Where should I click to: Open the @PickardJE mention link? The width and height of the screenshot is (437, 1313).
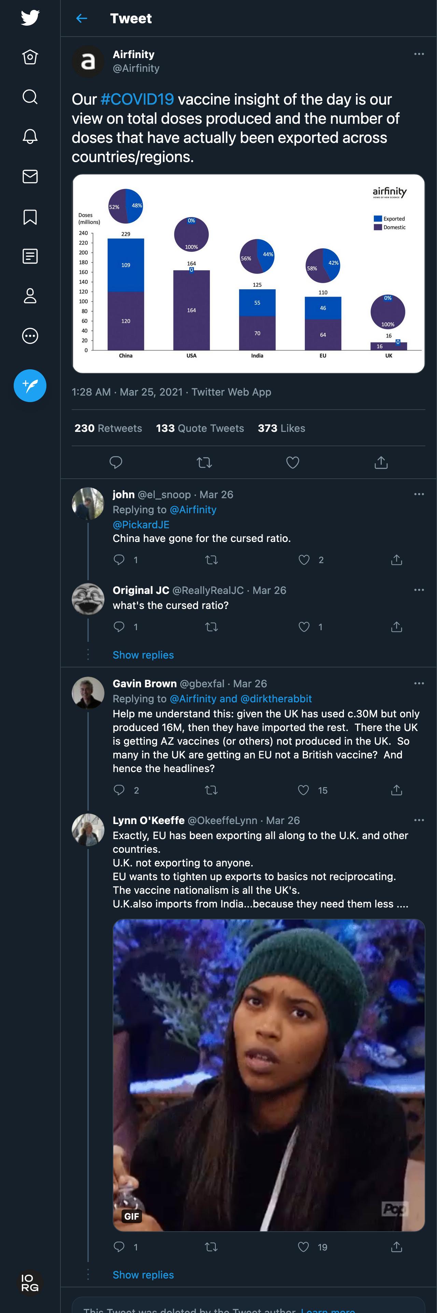(141, 525)
